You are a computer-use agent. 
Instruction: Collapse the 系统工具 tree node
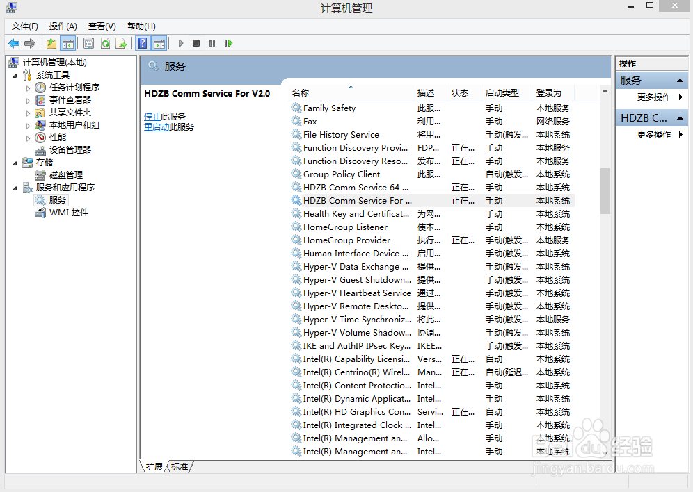(x=15, y=76)
